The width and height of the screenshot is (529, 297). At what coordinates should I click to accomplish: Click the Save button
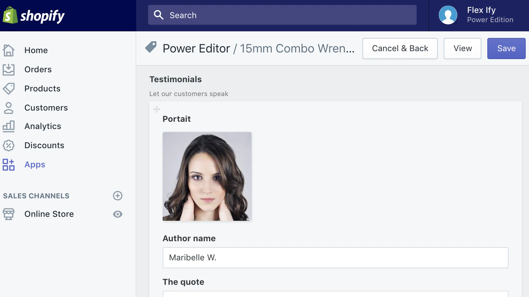(506, 49)
